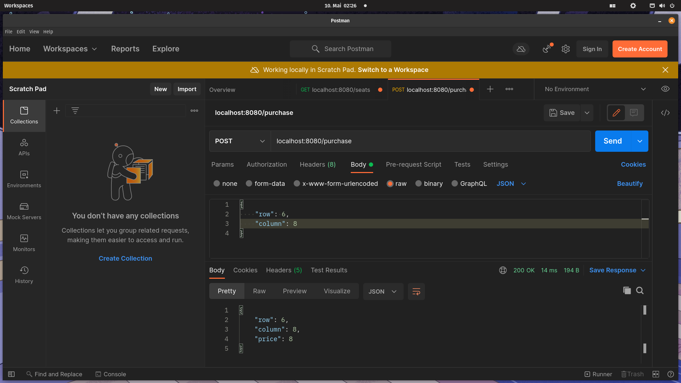
Task: Open the raw body JSON type dropdown
Action: (x=511, y=184)
